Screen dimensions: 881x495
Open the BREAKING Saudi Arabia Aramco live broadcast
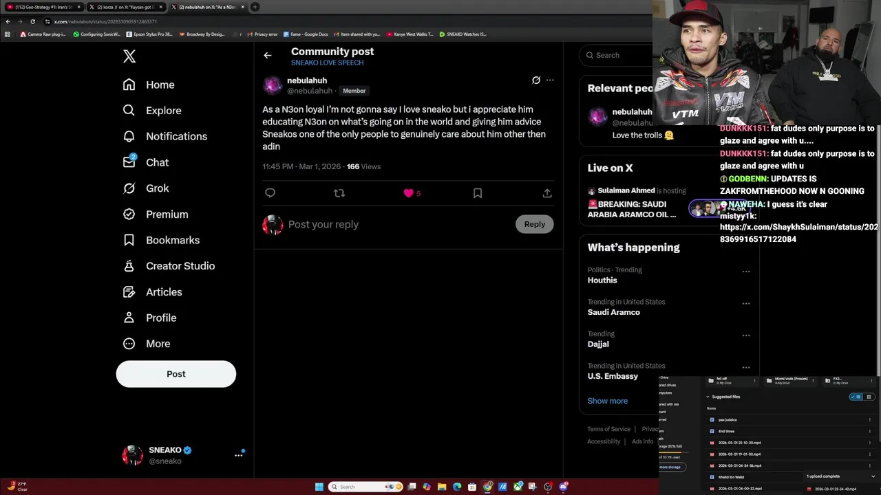(x=632, y=209)
